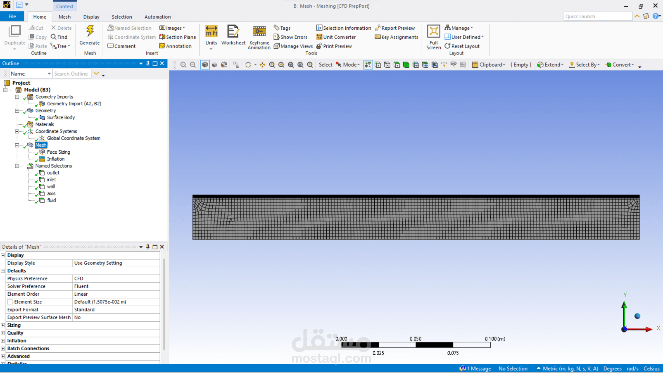
Task: Click the Full Screen layout icon
Action: point(433,31)
